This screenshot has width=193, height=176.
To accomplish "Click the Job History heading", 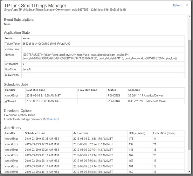I will (13, 128).
